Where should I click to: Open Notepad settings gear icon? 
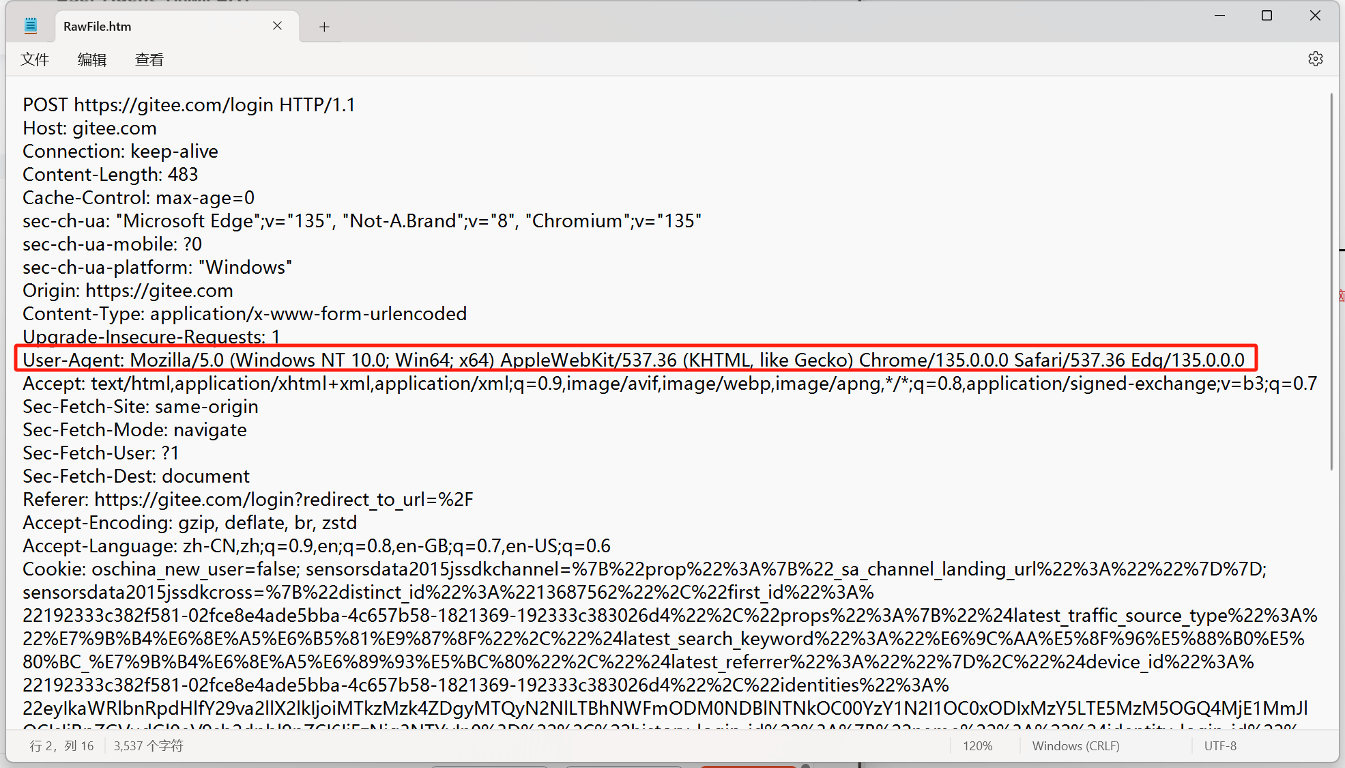(1315, 59)
